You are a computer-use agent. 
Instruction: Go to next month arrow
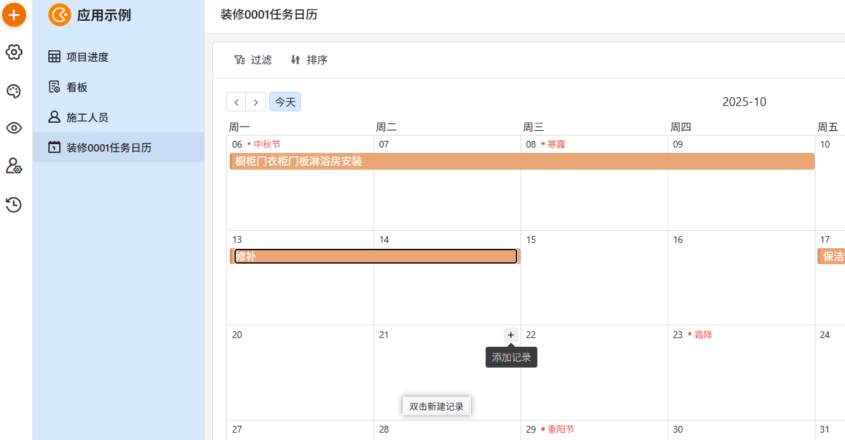click(256, 102)
